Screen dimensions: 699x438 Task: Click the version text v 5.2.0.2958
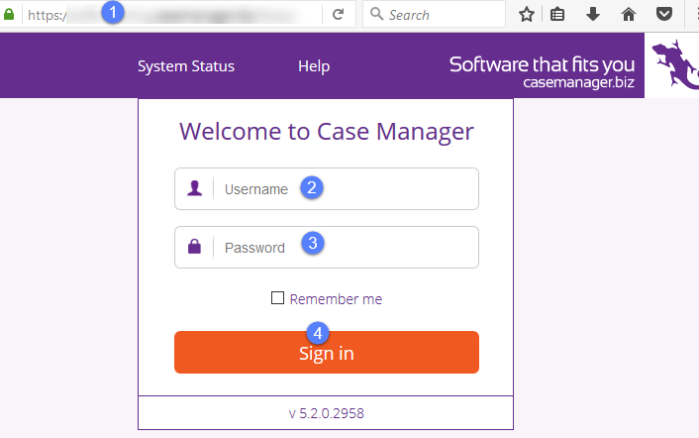(x=327, y=413)
